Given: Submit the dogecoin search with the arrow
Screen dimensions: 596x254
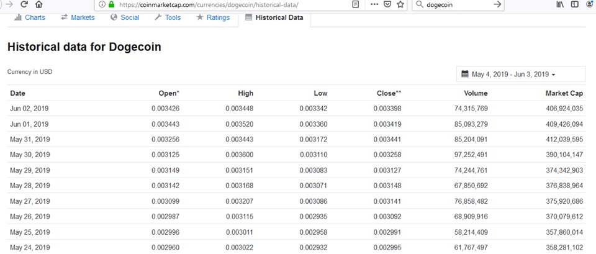Looking at the screenshot, I should pos(497,4).
